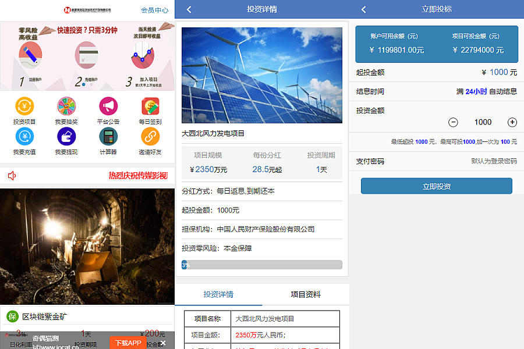Click company logo at top left

pos(87,10)
